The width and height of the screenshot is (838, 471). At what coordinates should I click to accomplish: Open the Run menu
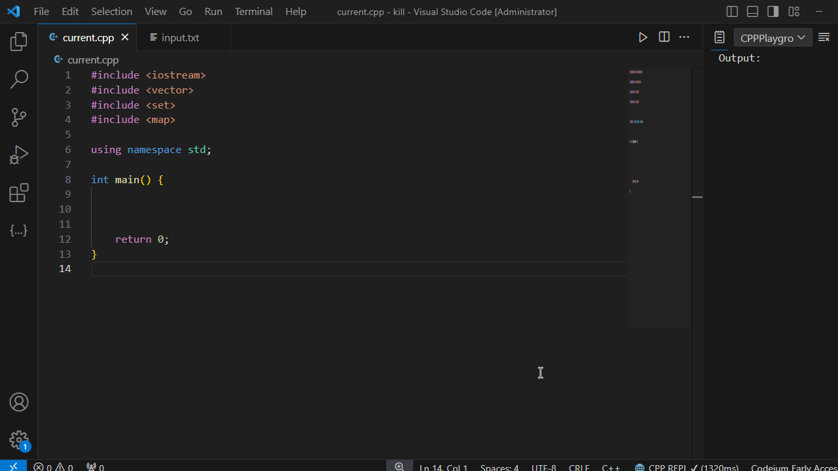point(213,11)
